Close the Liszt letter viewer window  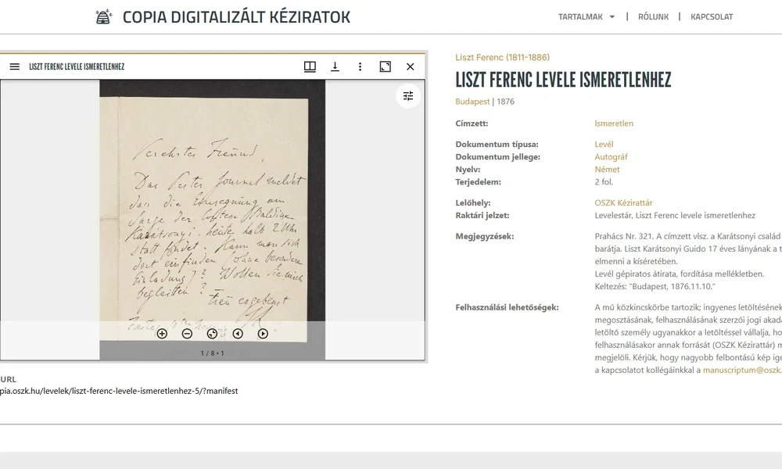point(411,66)
